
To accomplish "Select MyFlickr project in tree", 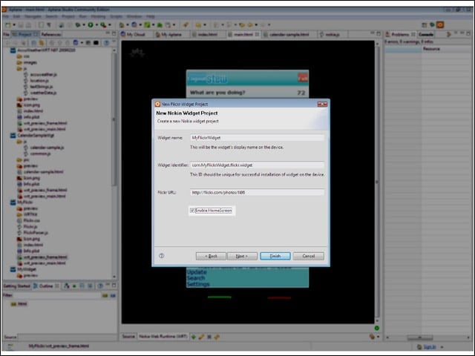I will point(24,202).
